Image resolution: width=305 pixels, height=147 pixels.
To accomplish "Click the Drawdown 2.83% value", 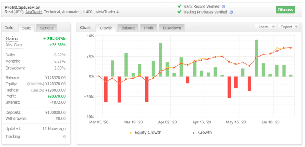I will tap(60, 68).
